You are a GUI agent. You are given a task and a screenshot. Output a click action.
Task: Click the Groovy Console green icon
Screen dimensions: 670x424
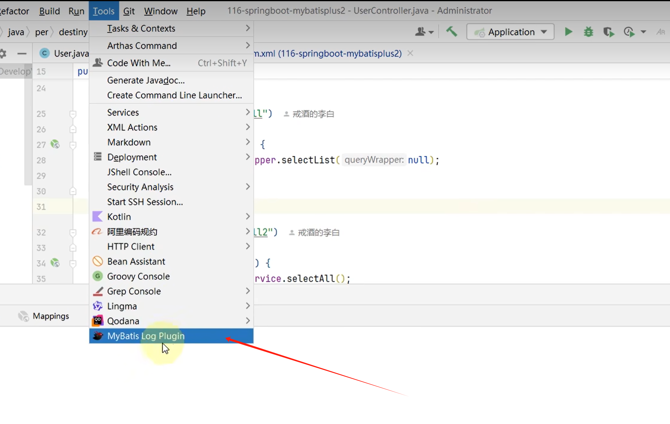point(97,276)
